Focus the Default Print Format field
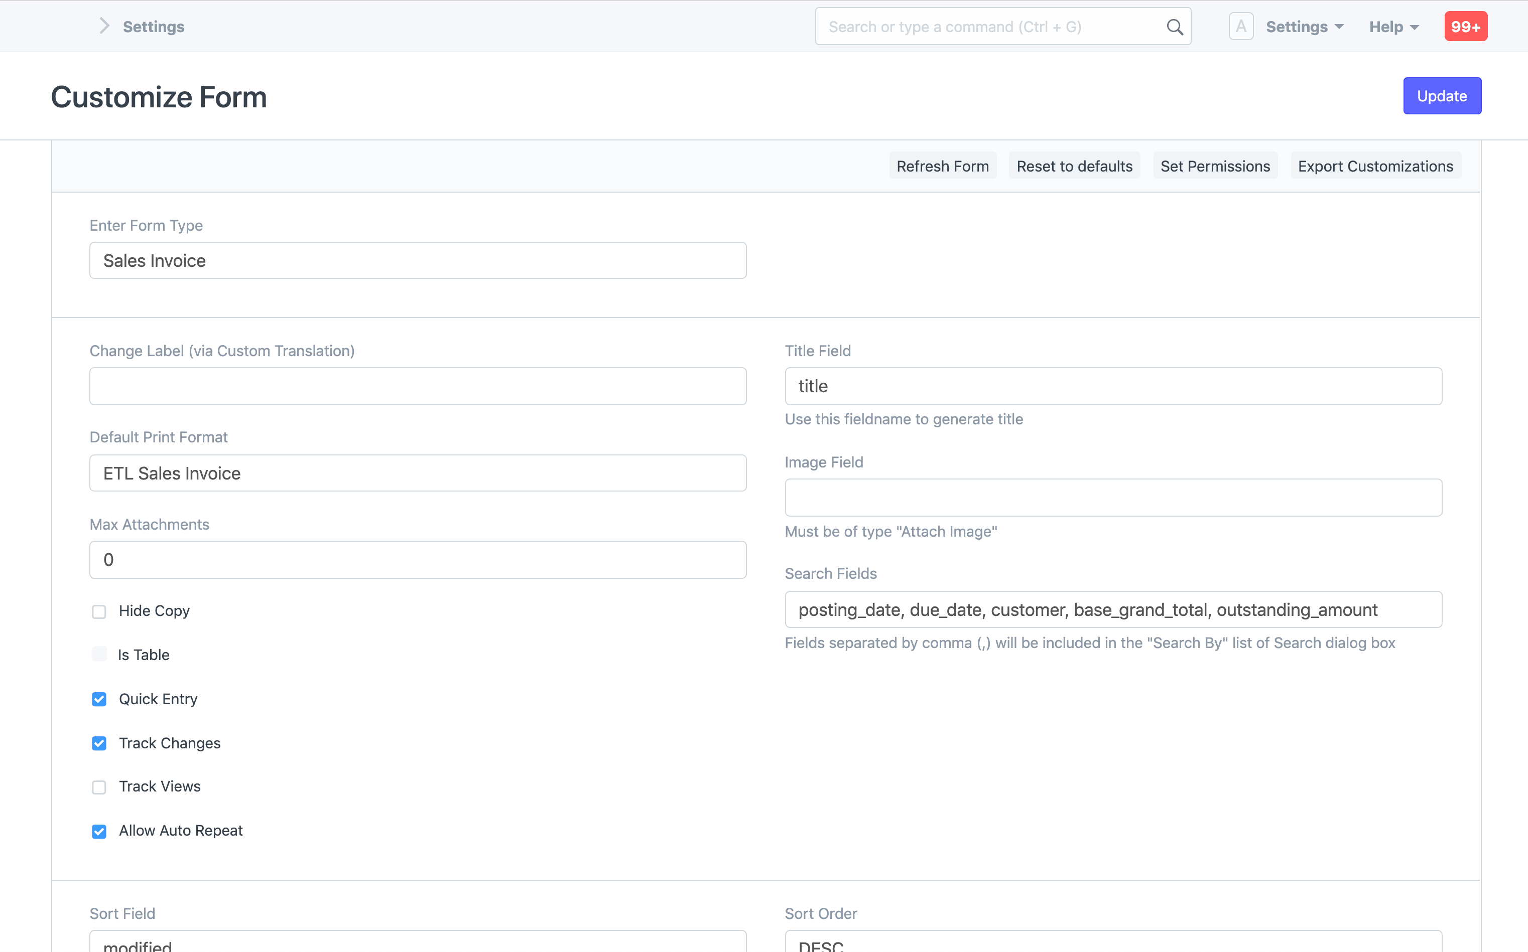Image resolution: width=1528 pixels, height=952 pixels. tap(417, 473)
